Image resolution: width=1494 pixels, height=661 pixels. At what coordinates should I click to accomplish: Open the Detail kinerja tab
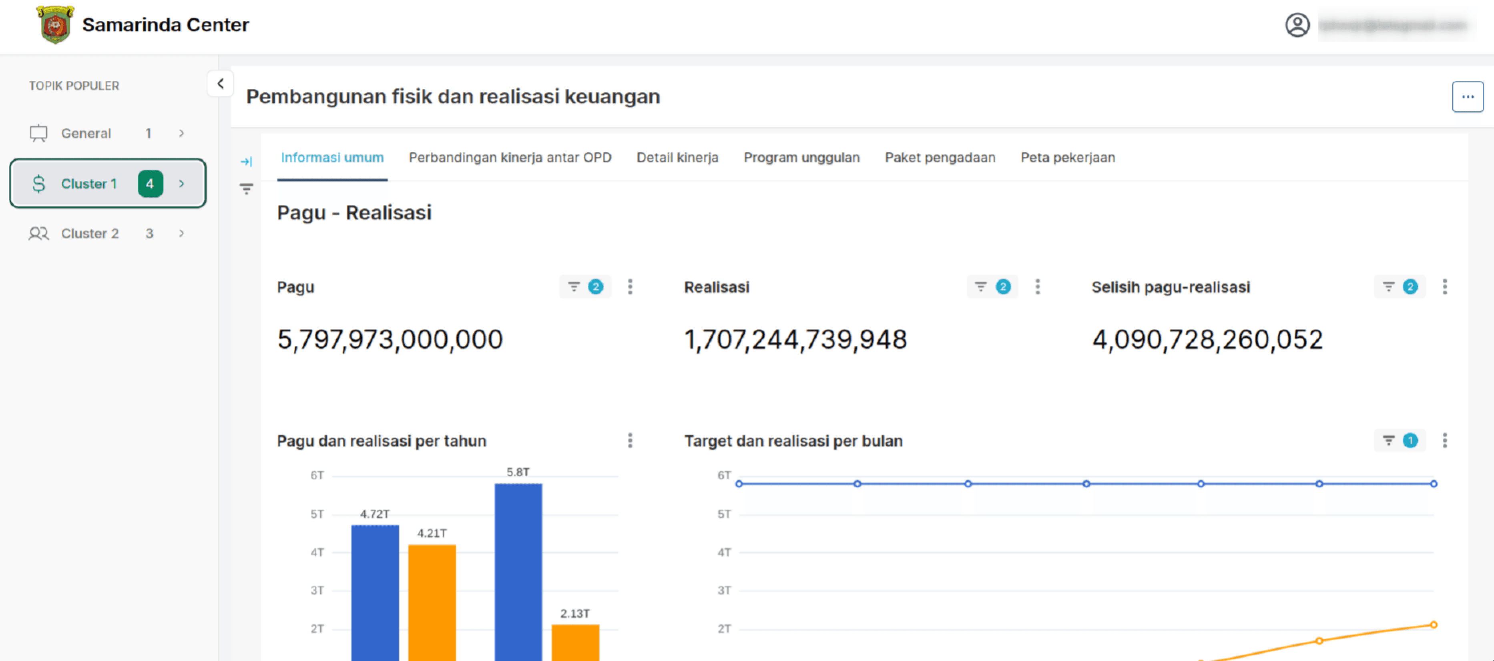[677, 158]
